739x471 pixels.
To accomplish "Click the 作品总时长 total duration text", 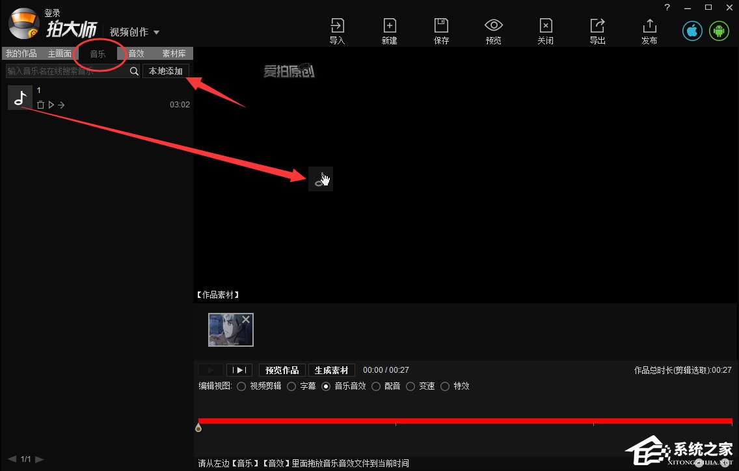I will pyautogui.click(x=683, y=370).
